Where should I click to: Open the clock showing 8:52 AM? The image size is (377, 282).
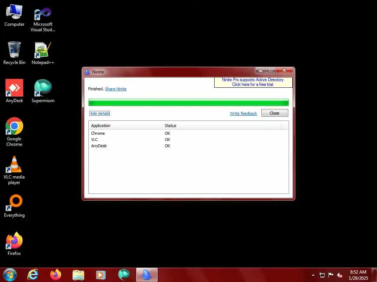click(358, 275)
